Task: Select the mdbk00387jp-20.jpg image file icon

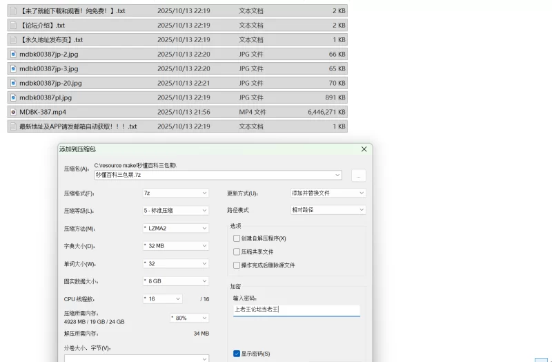Action: (13, 84)
